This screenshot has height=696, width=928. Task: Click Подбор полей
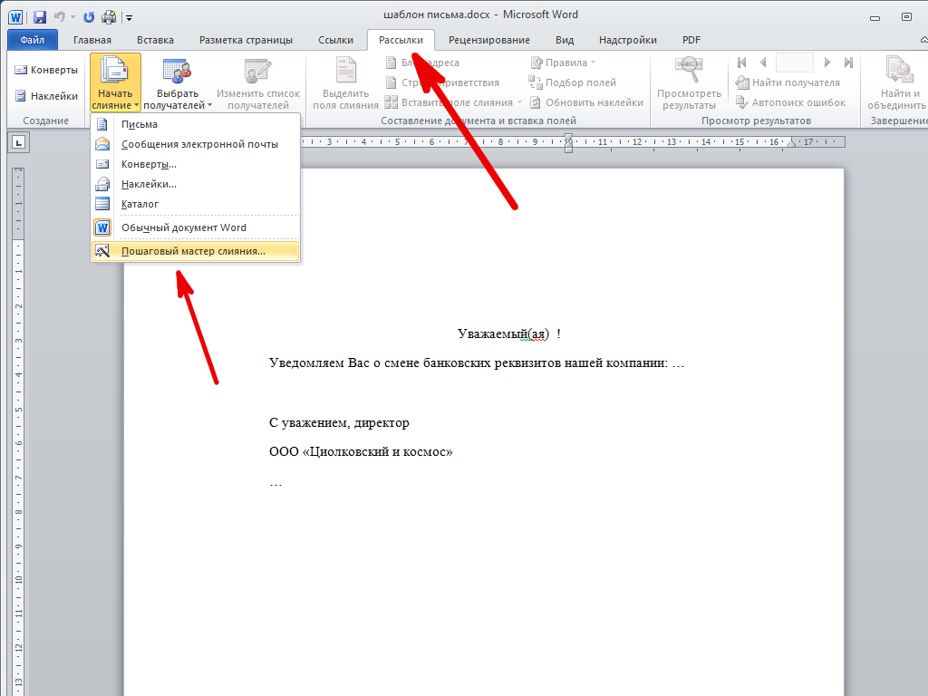coord(573,82)
